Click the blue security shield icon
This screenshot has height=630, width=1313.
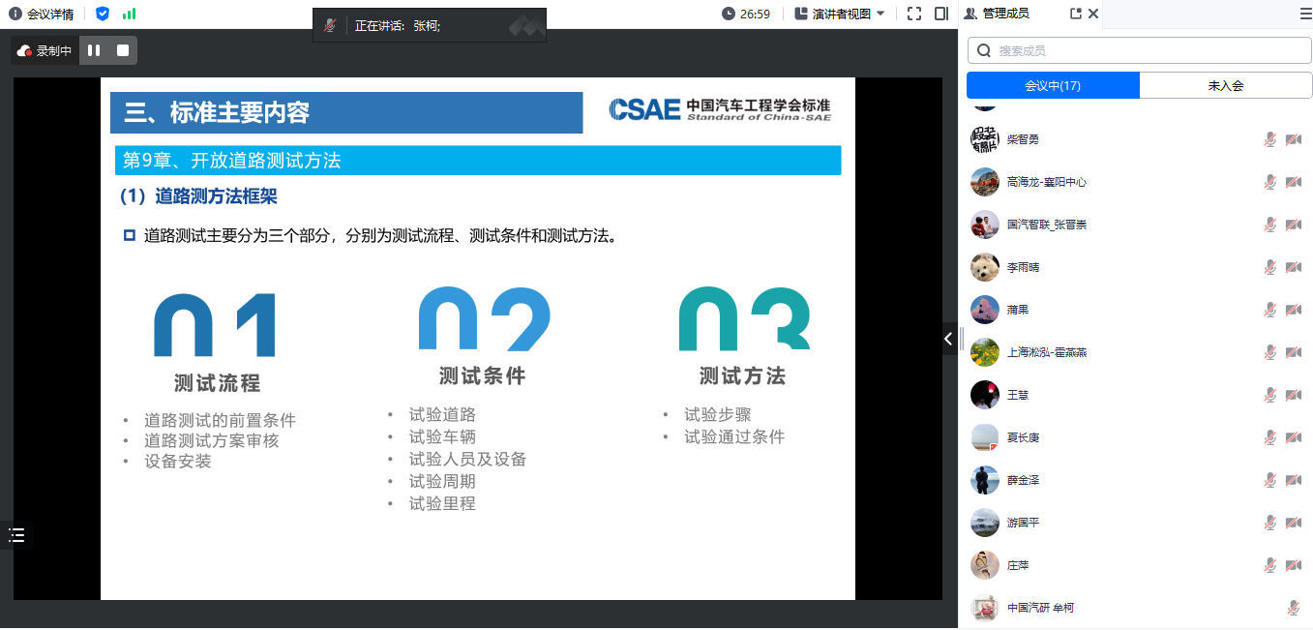(x=103, y=14)
